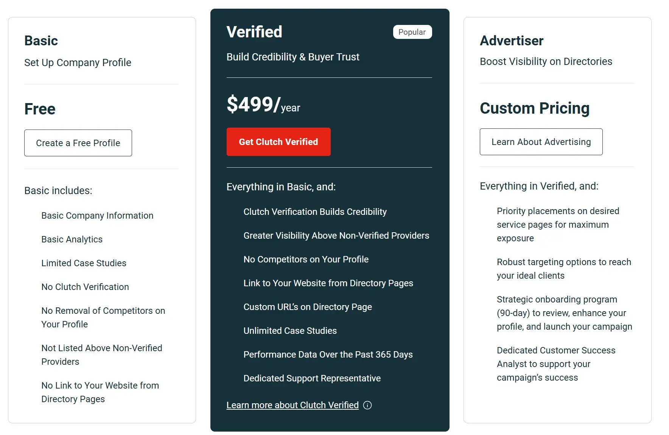669x435 pixels.
Task: Select the Verified plan heading
Action: [254, 32]
